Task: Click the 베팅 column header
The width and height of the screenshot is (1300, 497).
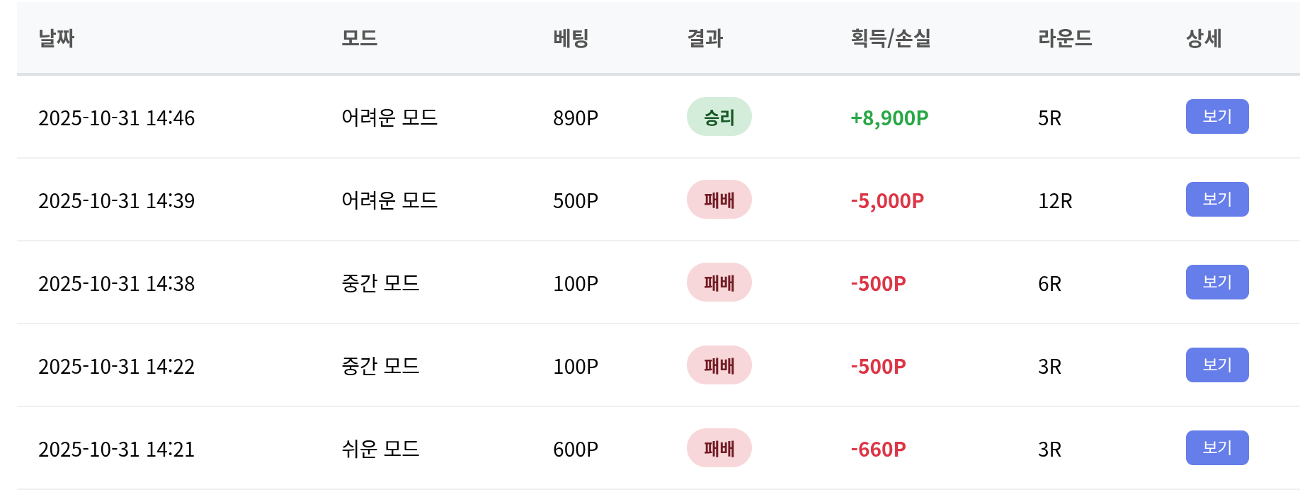Action: point(571,38)
